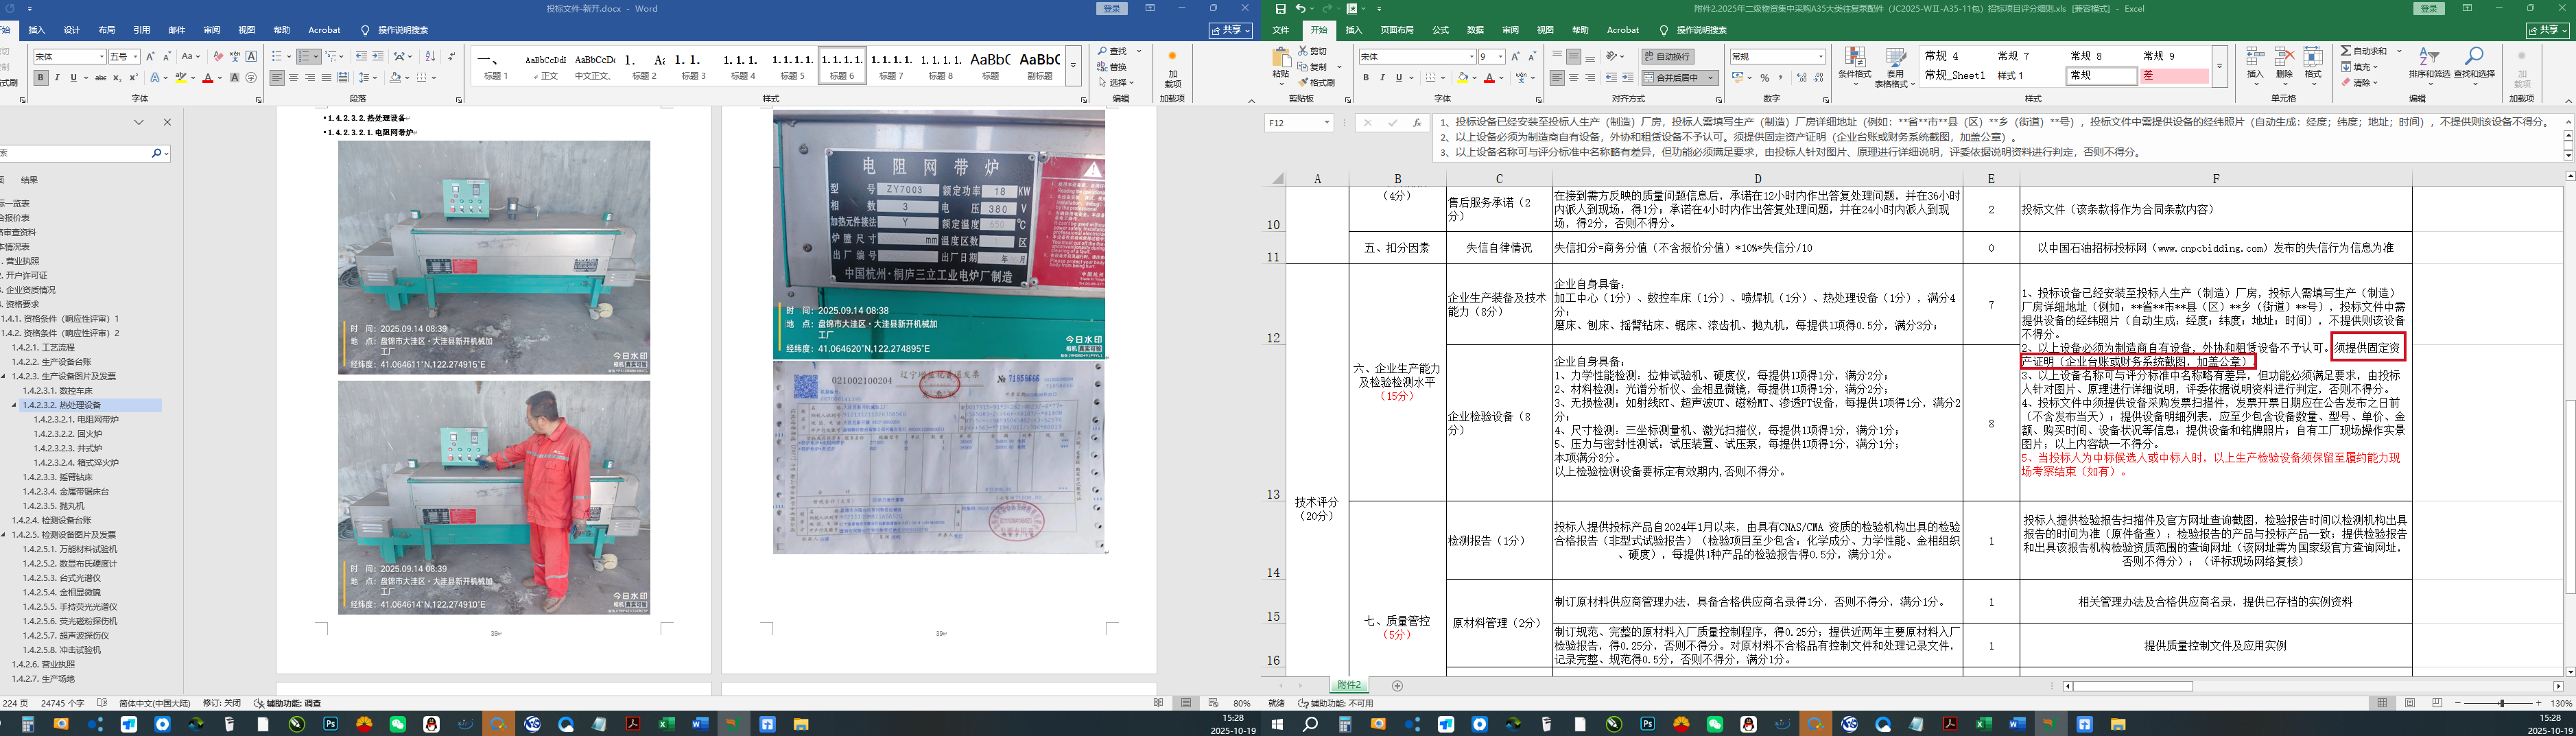The width and height of the screenshot is (2576, 736).
Task: Open Word 引用 tab
Action: tap(142, 30)
